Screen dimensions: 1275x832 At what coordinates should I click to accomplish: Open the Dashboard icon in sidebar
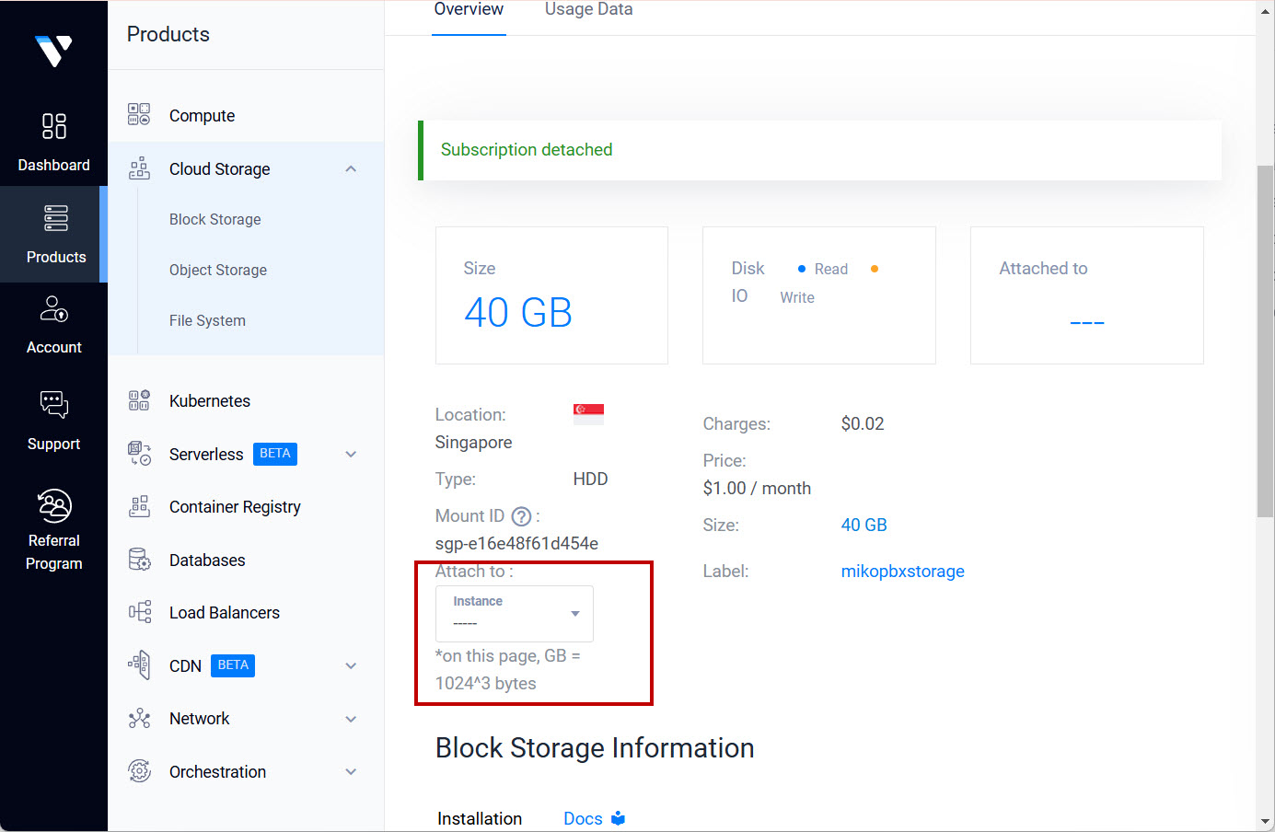click(x=54, y=126)
